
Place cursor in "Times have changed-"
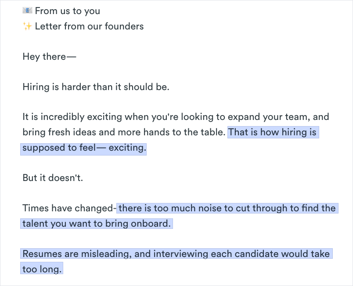coord(68,208)
